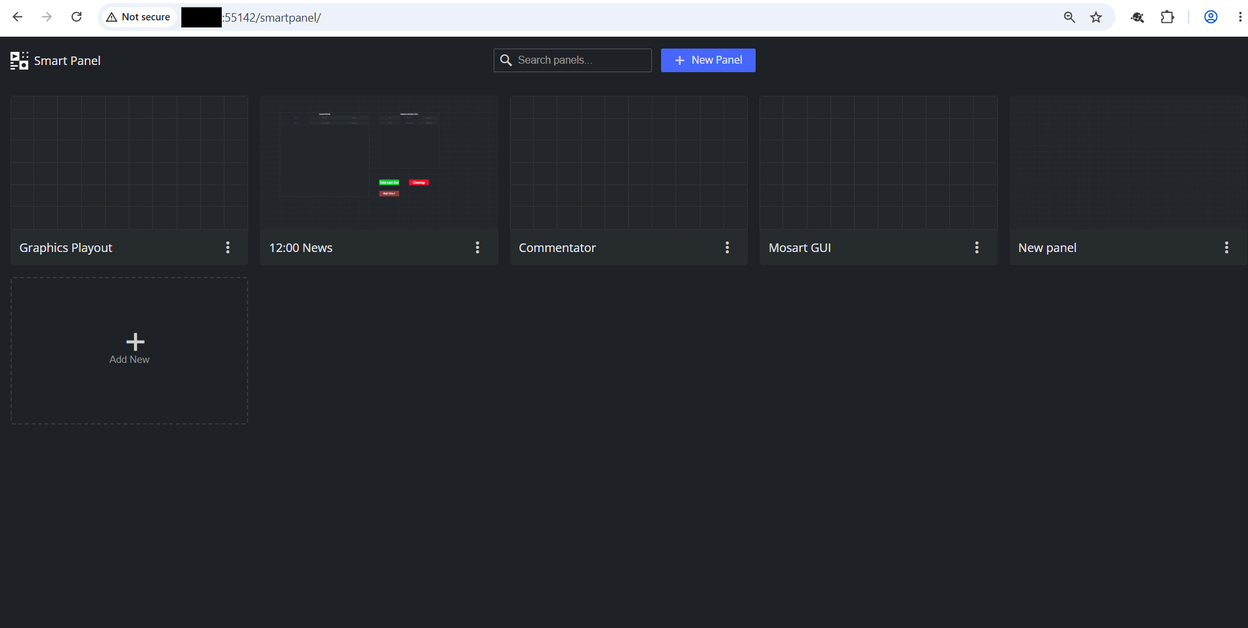Viewport: 1248px width, 628px height.
Task: Open options menu for 12:00 News panel
Action: (x=477, y=247)
